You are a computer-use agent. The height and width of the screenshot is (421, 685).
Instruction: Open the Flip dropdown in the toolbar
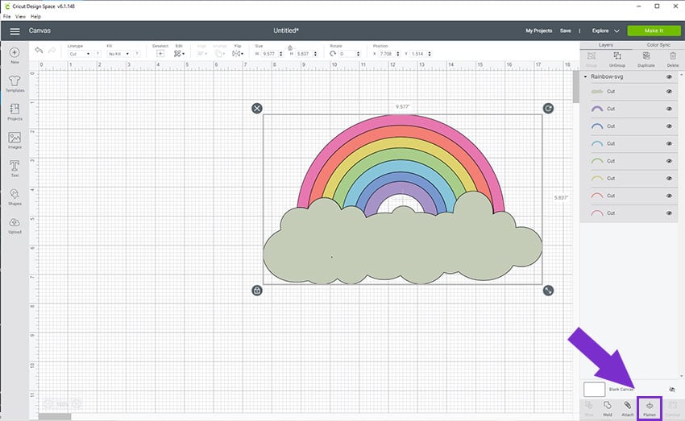[x=238, y=54]
